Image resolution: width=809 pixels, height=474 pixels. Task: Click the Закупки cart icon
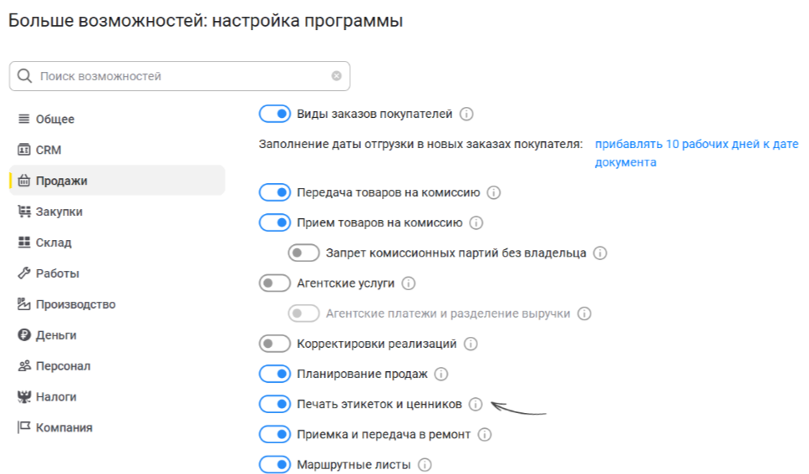click(x=23, y=212)
